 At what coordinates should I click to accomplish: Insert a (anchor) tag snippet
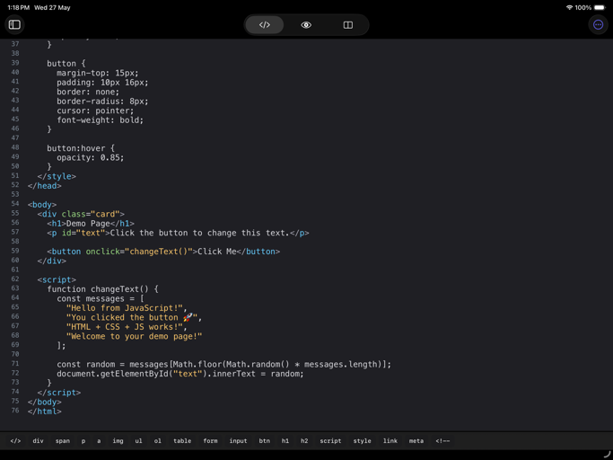tap(99, 441)
